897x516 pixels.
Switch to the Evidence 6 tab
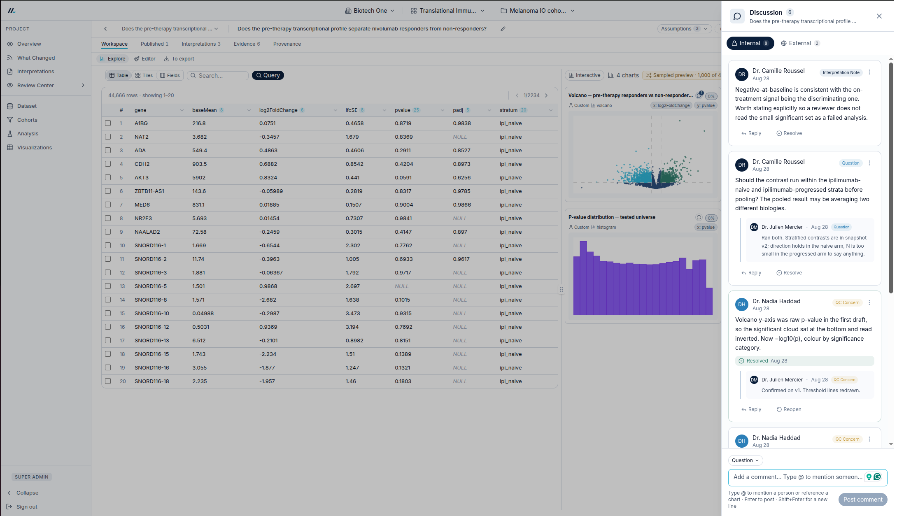pyautogui.click(x=247, y=44)
